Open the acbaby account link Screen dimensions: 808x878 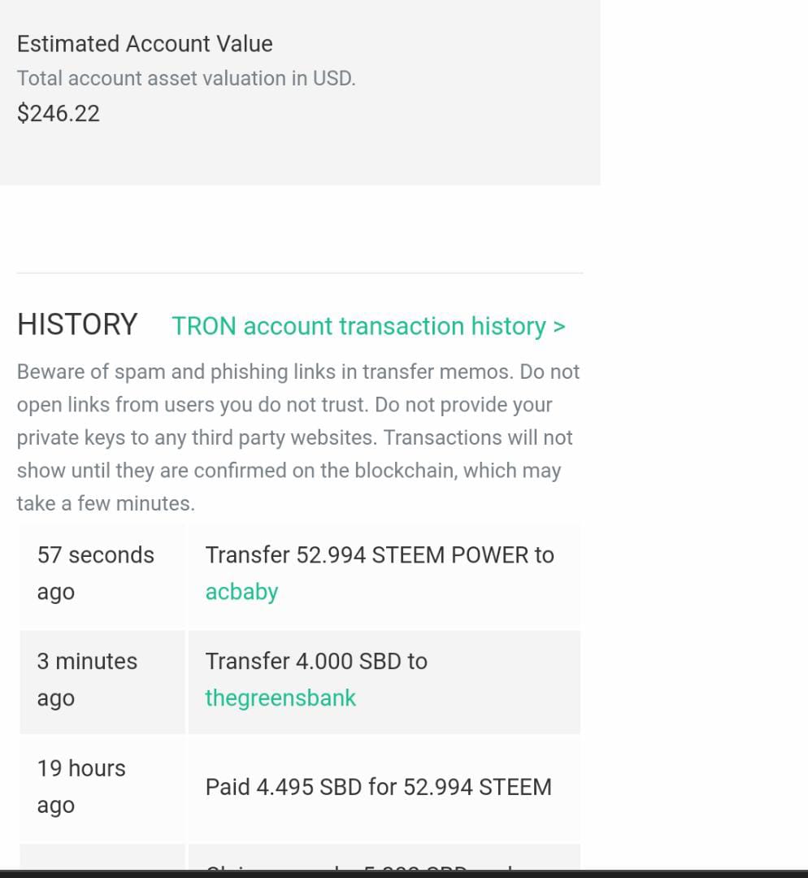point(241,592)
